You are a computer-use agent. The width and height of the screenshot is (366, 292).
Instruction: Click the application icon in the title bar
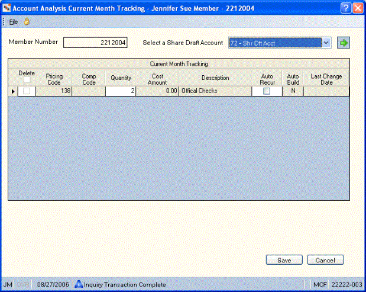click(x=7, y=8)
